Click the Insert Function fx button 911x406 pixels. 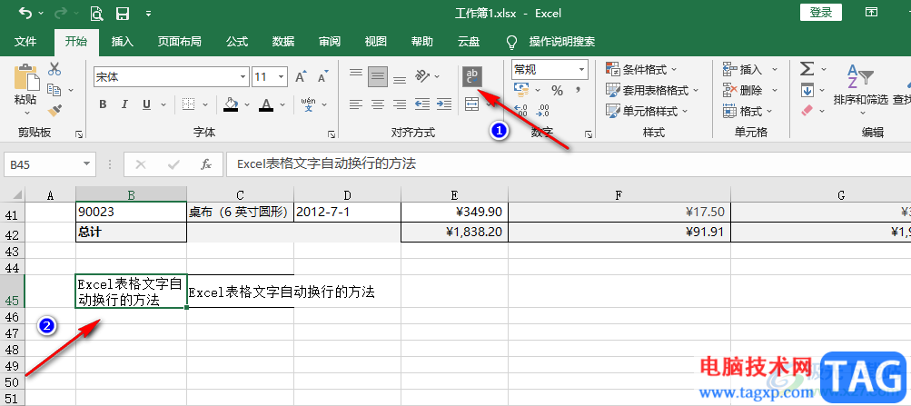(x=206, y=165)
